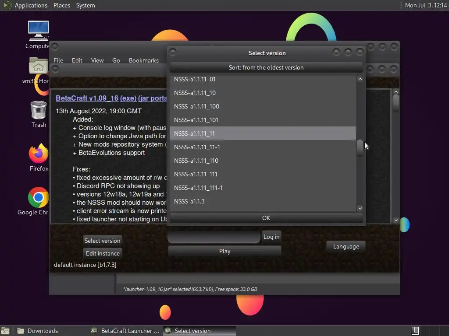Open the System menu in top panel
Screen dimensions: 449x336
[x=86, y=5]
